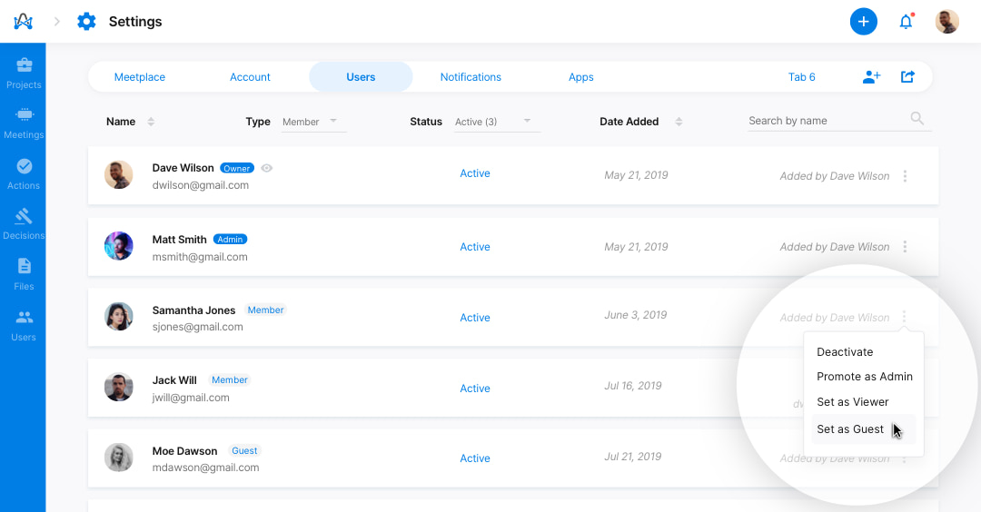Open the profile avatar menu
981x512 pixels.
947,21
